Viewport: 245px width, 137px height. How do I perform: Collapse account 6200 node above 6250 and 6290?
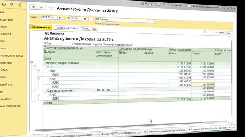pyautogui.click(x=38, y=79)
